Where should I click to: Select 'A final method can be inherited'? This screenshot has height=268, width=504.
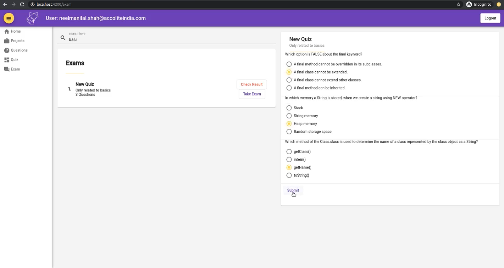click(x=289, y=88)
